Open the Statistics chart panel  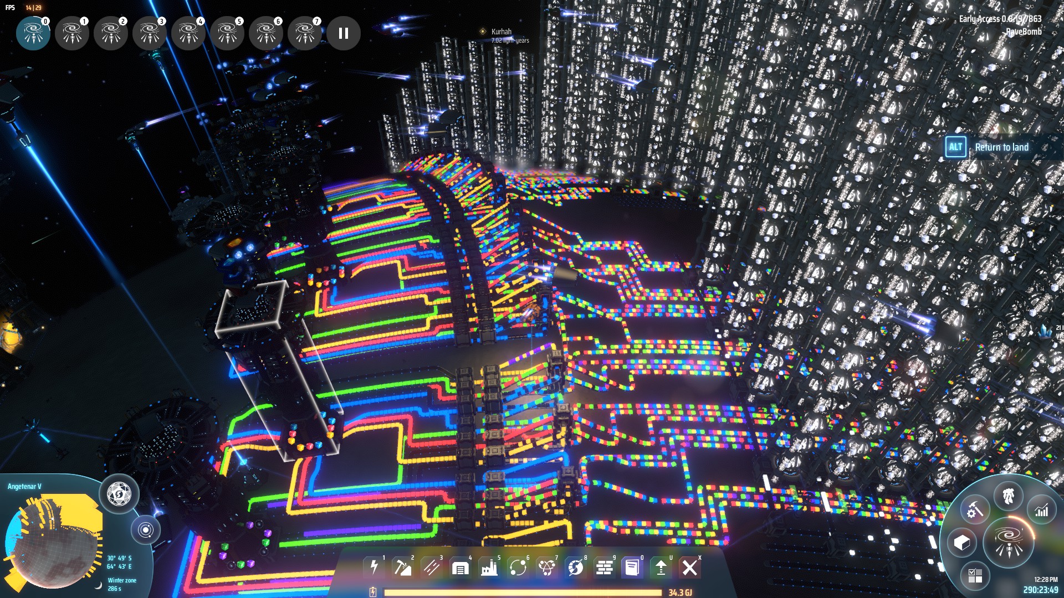coord(1042,511)
